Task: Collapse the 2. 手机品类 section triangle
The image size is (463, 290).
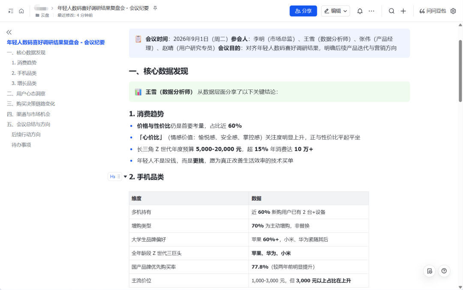Action: [x=125, y=177]
